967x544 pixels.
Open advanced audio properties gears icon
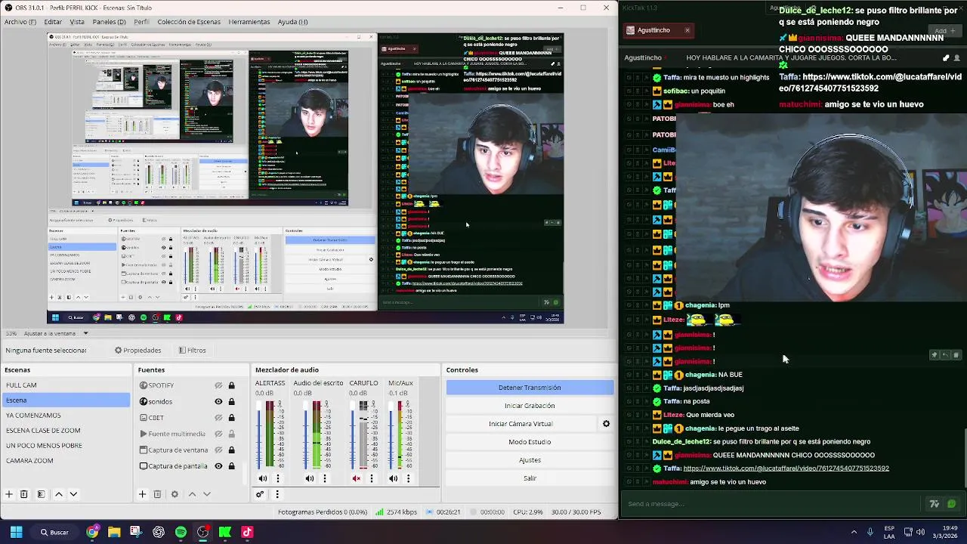[x=260, y=494]
